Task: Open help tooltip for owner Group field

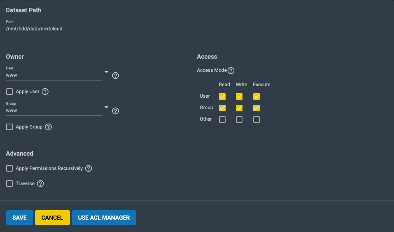Action: coord(115,111)
